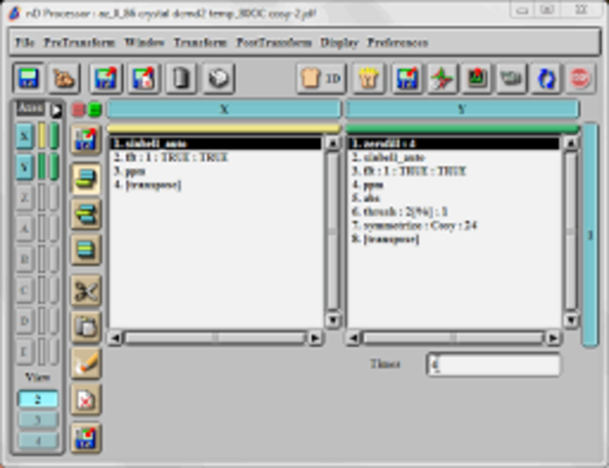The height and width of the screenshot is (468, 609).
Task: Click the X column header button
Action: [224, 109]
